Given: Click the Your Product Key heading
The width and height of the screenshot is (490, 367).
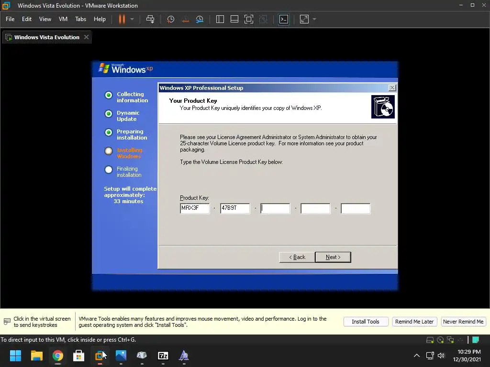Looking at the screenshot, I should coord(193,101).
